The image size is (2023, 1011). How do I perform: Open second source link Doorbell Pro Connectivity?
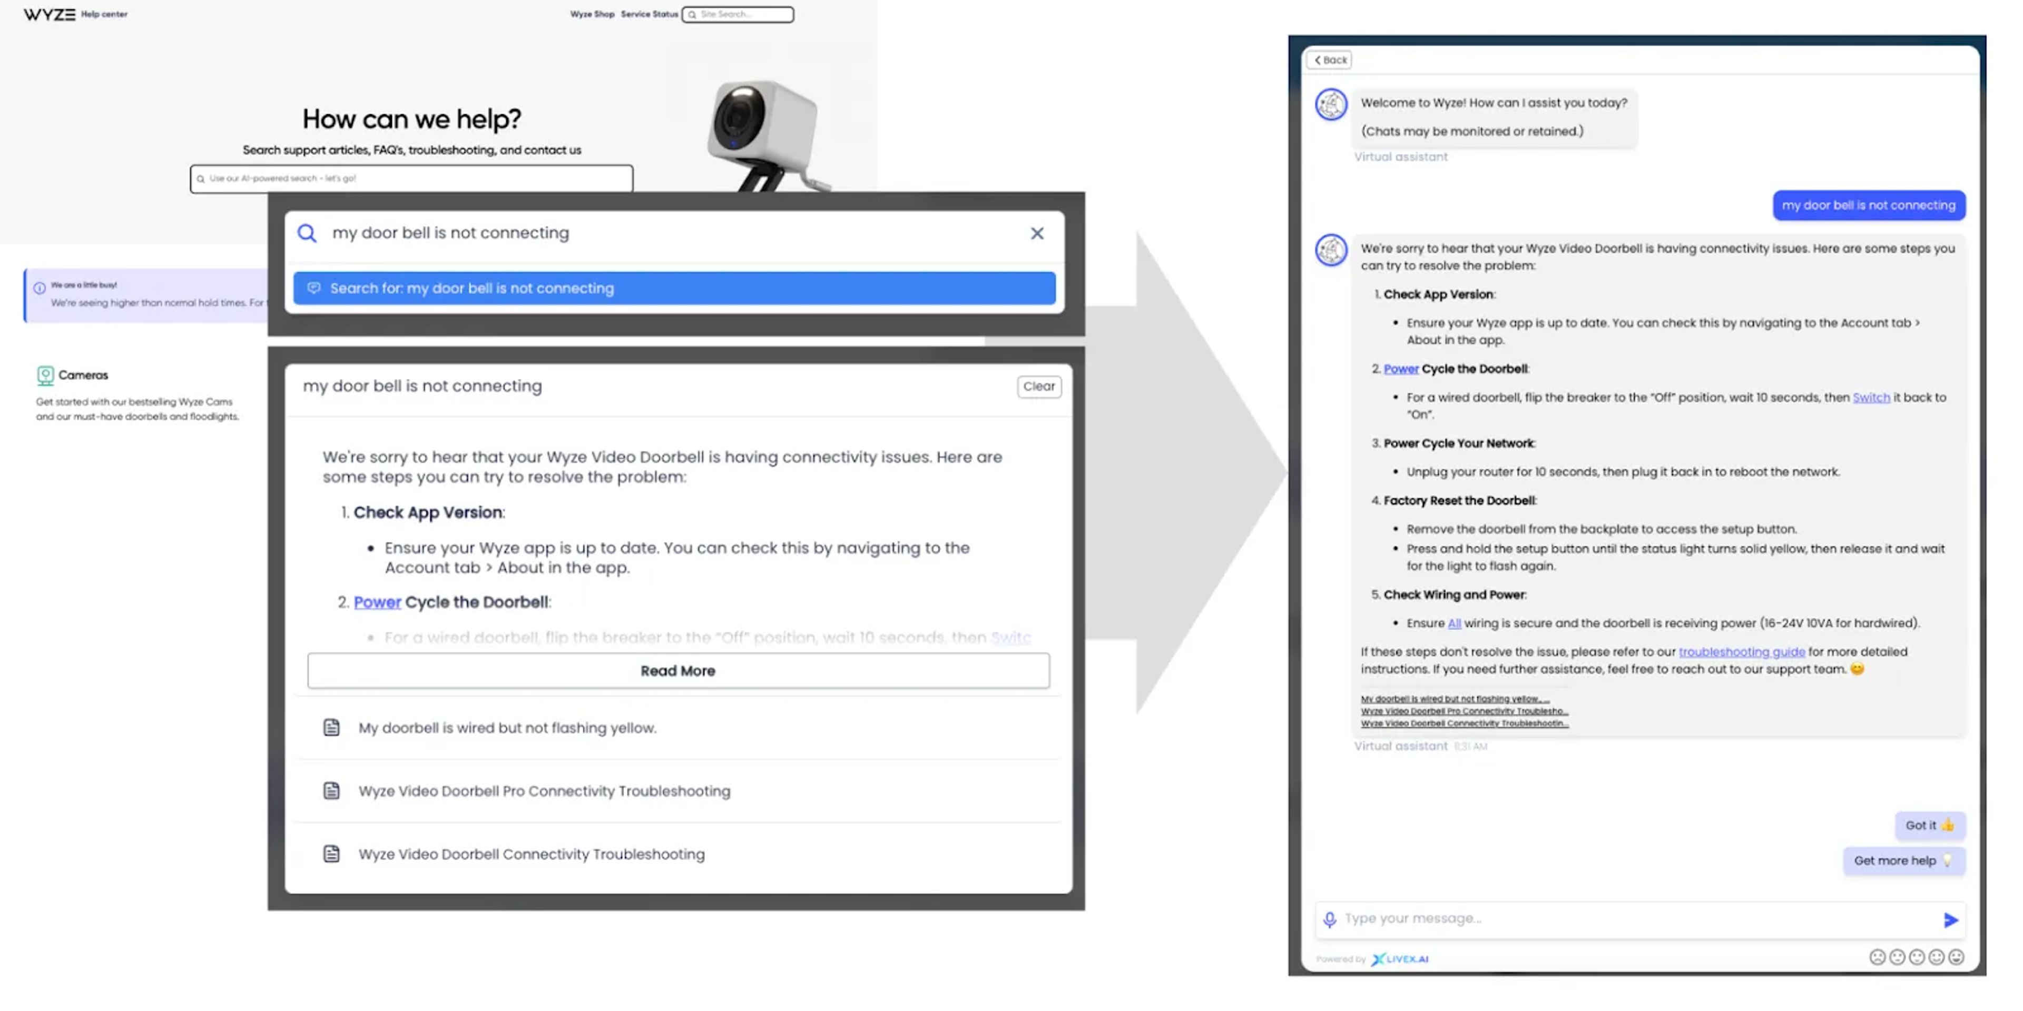coord(1464,711)
